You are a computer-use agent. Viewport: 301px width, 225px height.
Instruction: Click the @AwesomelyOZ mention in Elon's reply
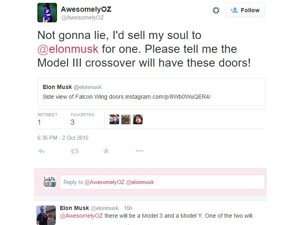click(81, 216)
